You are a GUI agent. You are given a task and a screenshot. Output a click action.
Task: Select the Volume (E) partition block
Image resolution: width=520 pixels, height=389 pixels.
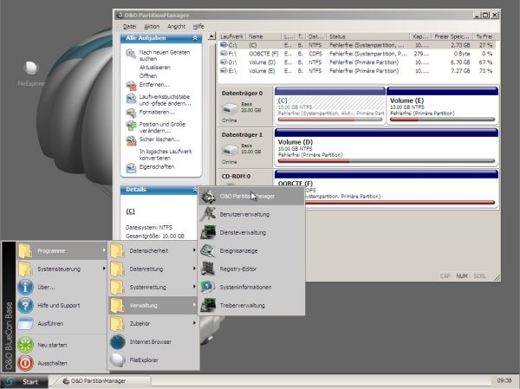point(442,106)
